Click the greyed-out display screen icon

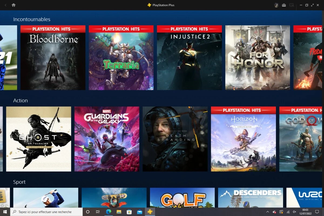(x=291, y=5)
